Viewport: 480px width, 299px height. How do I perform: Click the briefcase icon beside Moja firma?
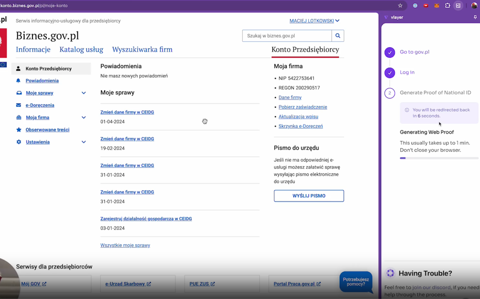(19, 117)
